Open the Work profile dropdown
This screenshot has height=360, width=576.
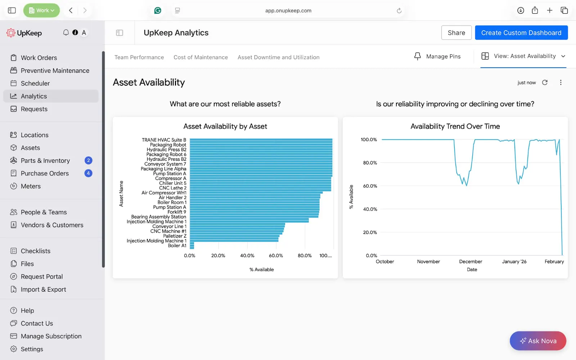(x=42, y=10)
